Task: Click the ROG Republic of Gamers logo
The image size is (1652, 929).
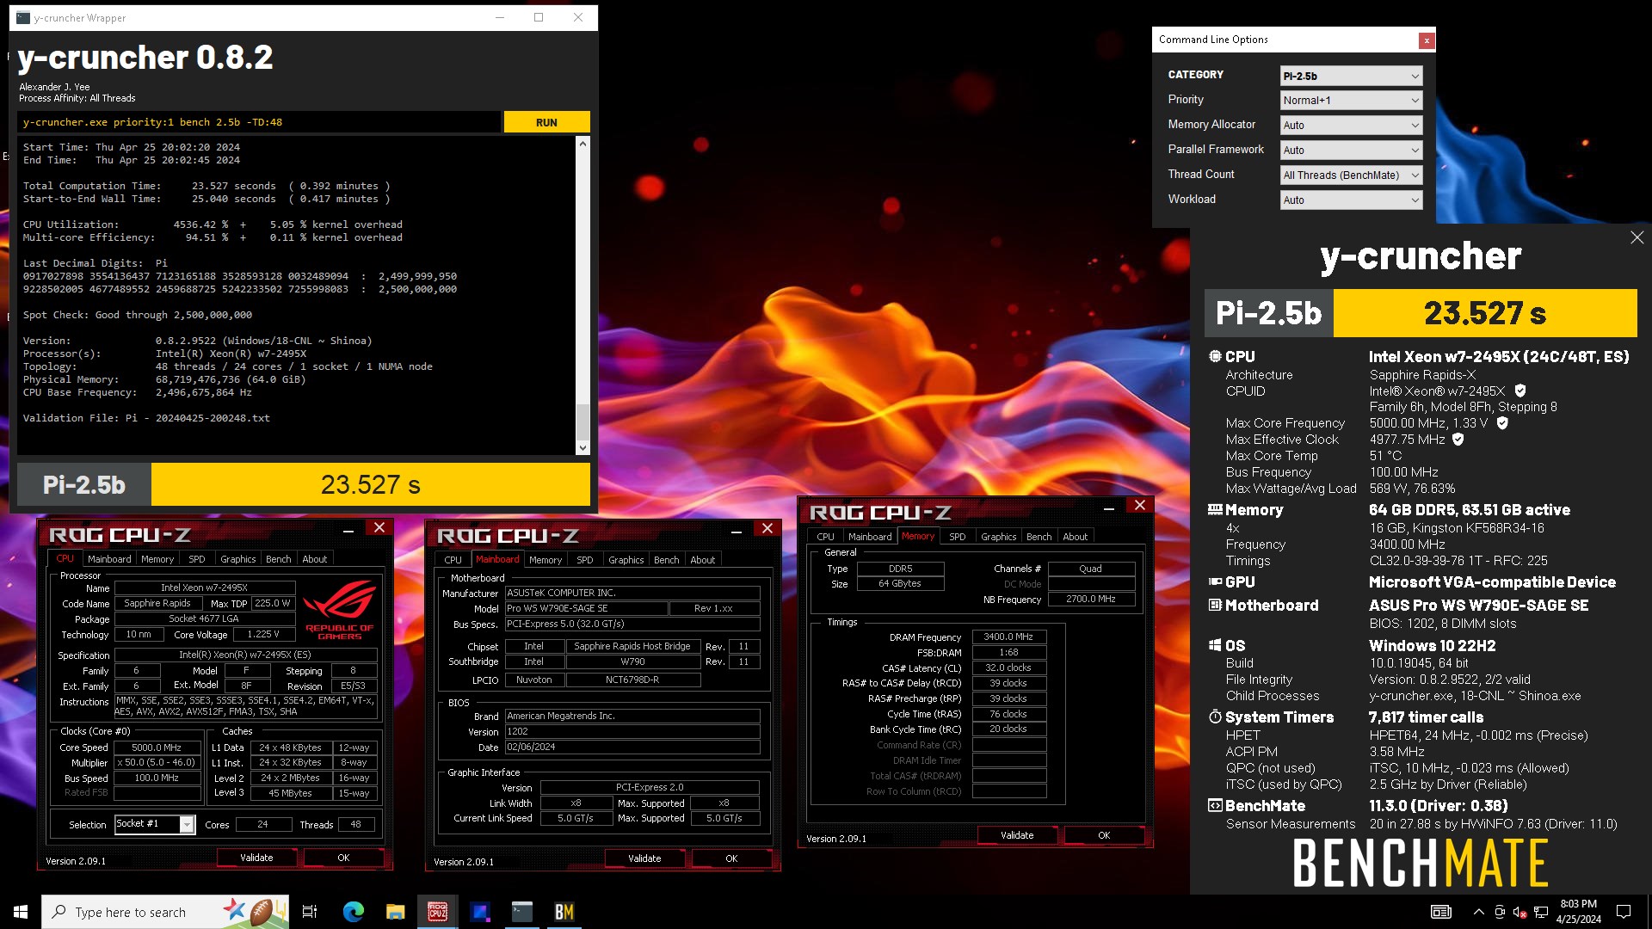Action: pos(340,610)
